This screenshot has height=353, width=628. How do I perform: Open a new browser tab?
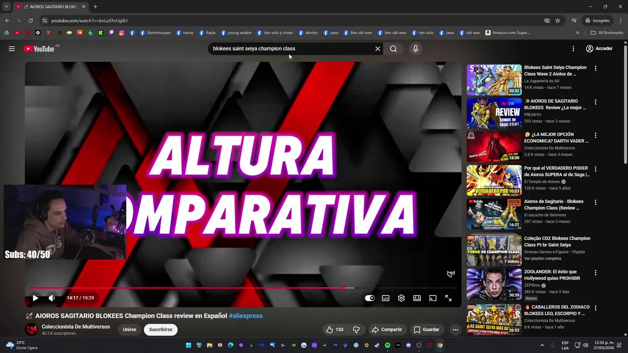pyautogui.click(x=95, y=7)
